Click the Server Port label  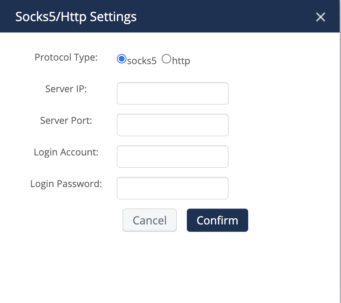pyautogui.click(x=66, y=121)
